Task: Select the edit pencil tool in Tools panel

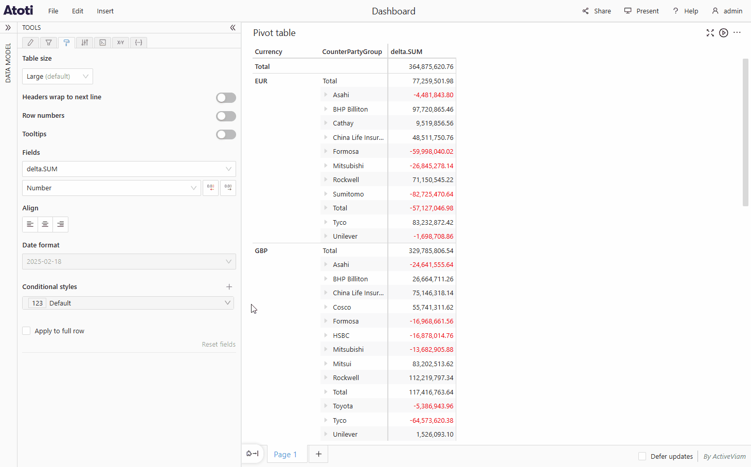Action: pos(30,42)
